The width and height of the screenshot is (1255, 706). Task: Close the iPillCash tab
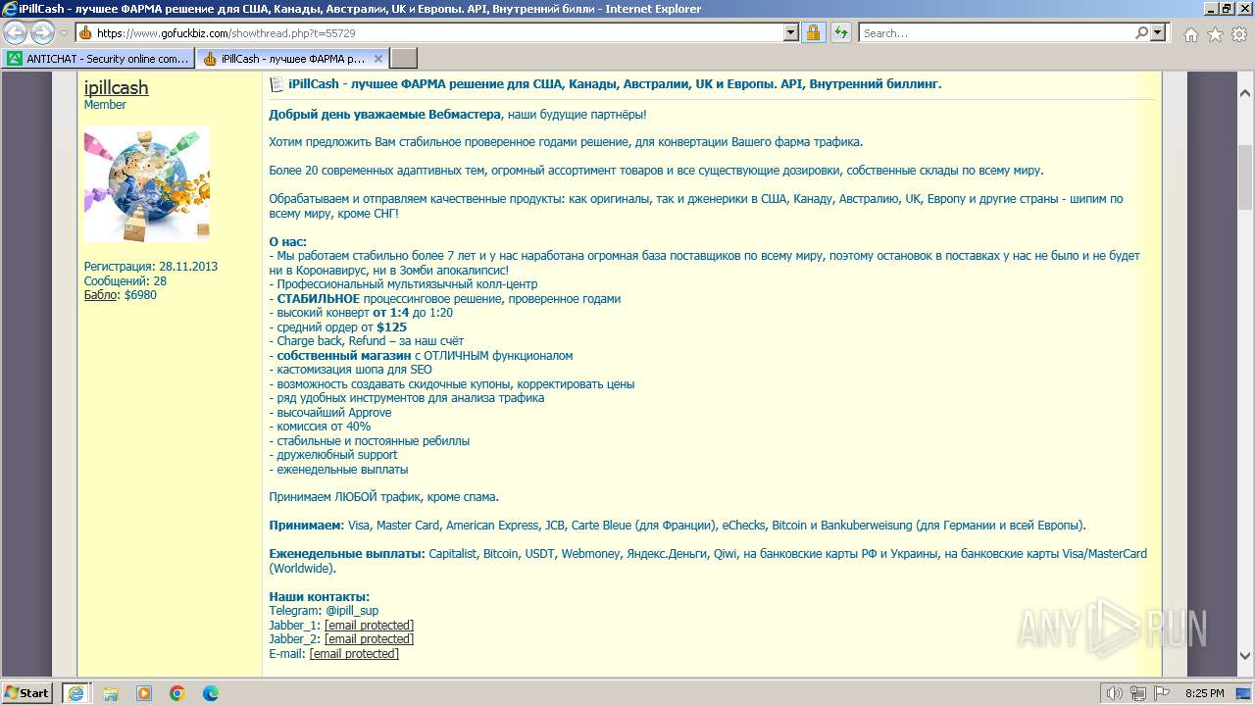tap(379, 59)
